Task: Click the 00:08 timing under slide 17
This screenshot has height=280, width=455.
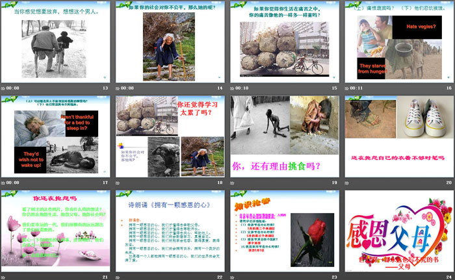Action: 13,183
